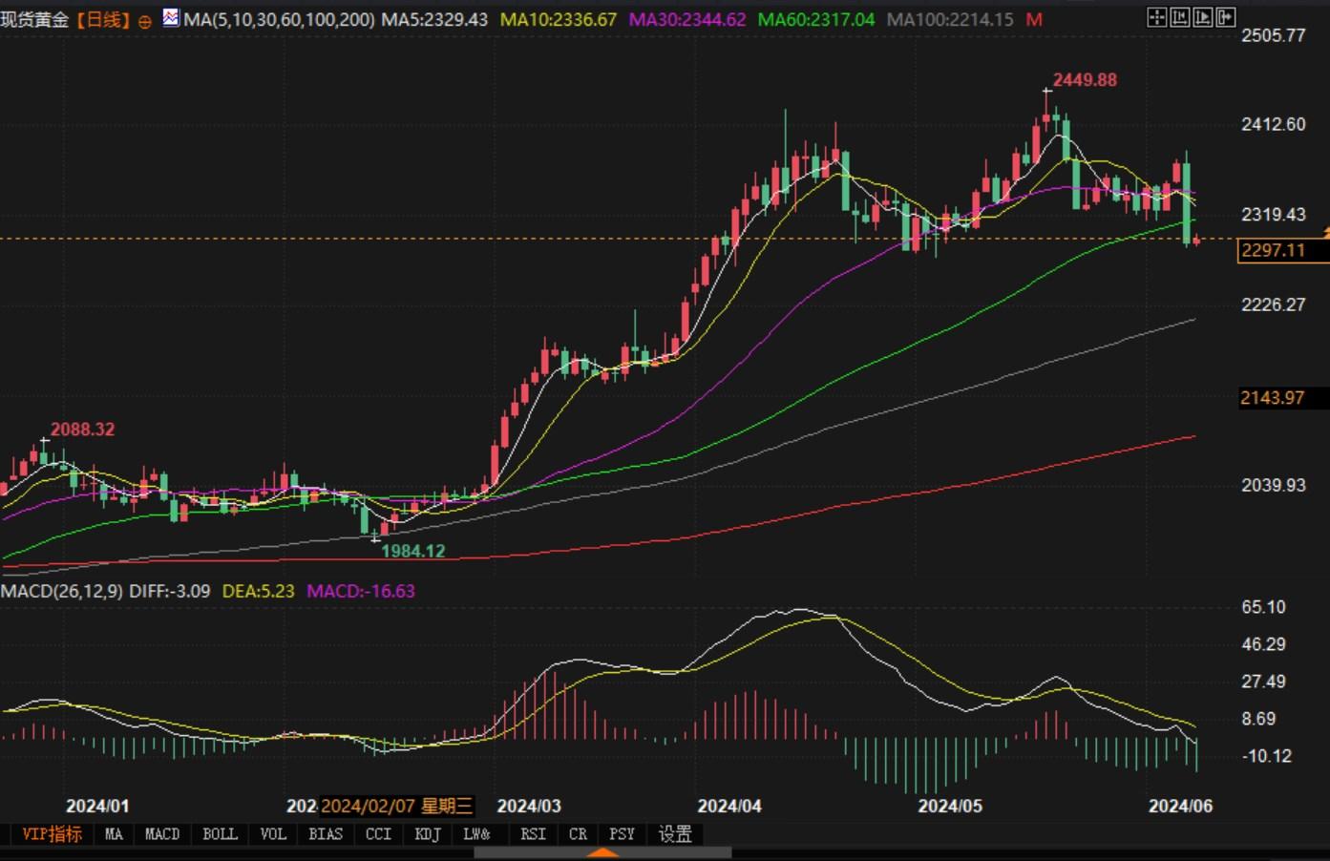Switch to the VIP指标 tab

pos(52,834)
